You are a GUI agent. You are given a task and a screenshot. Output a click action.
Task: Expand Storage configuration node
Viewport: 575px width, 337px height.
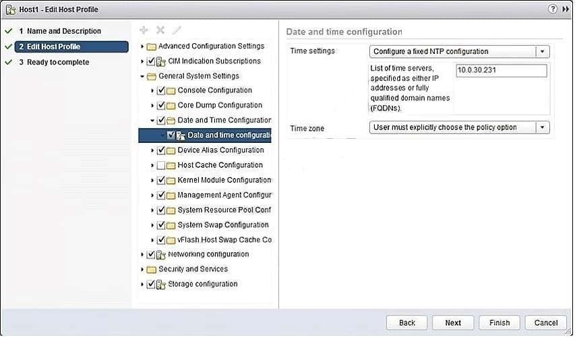(x=142, y=284)
